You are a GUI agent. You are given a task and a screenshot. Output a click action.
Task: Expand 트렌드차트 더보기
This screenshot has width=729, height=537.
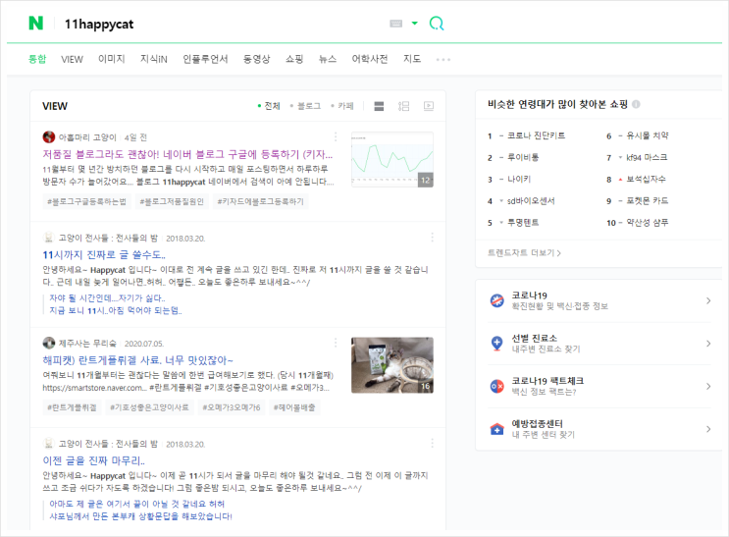tap(524, 252)
